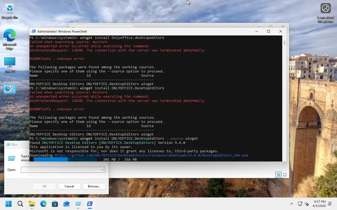Image resolution: width=337 pixels, height=210 pixels.
Task: Show hidden system tray icons chevron
Action: coord(292,204)
